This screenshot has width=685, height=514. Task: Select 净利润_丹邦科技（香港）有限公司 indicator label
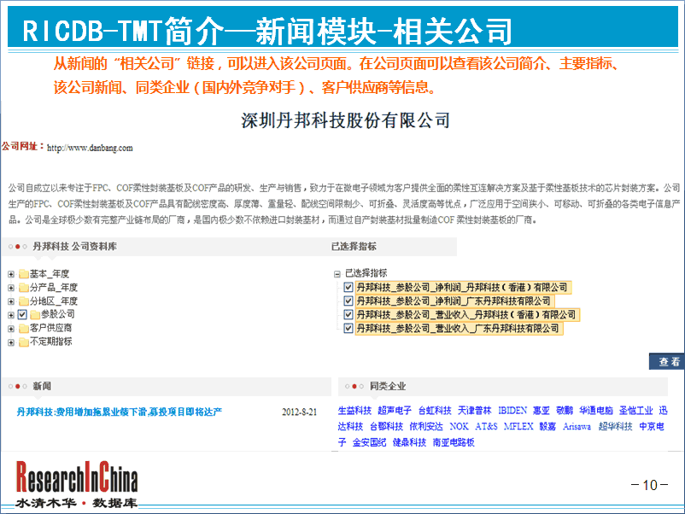click(463, 288)
